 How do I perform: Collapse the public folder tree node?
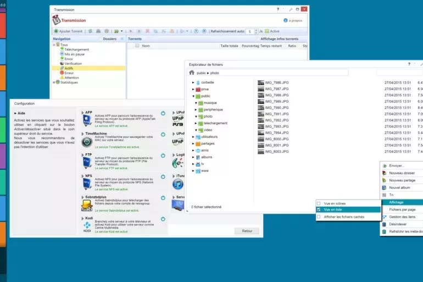coord(193,96)
